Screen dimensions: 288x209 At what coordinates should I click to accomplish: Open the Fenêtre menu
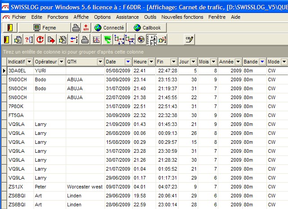pos(217,17)
